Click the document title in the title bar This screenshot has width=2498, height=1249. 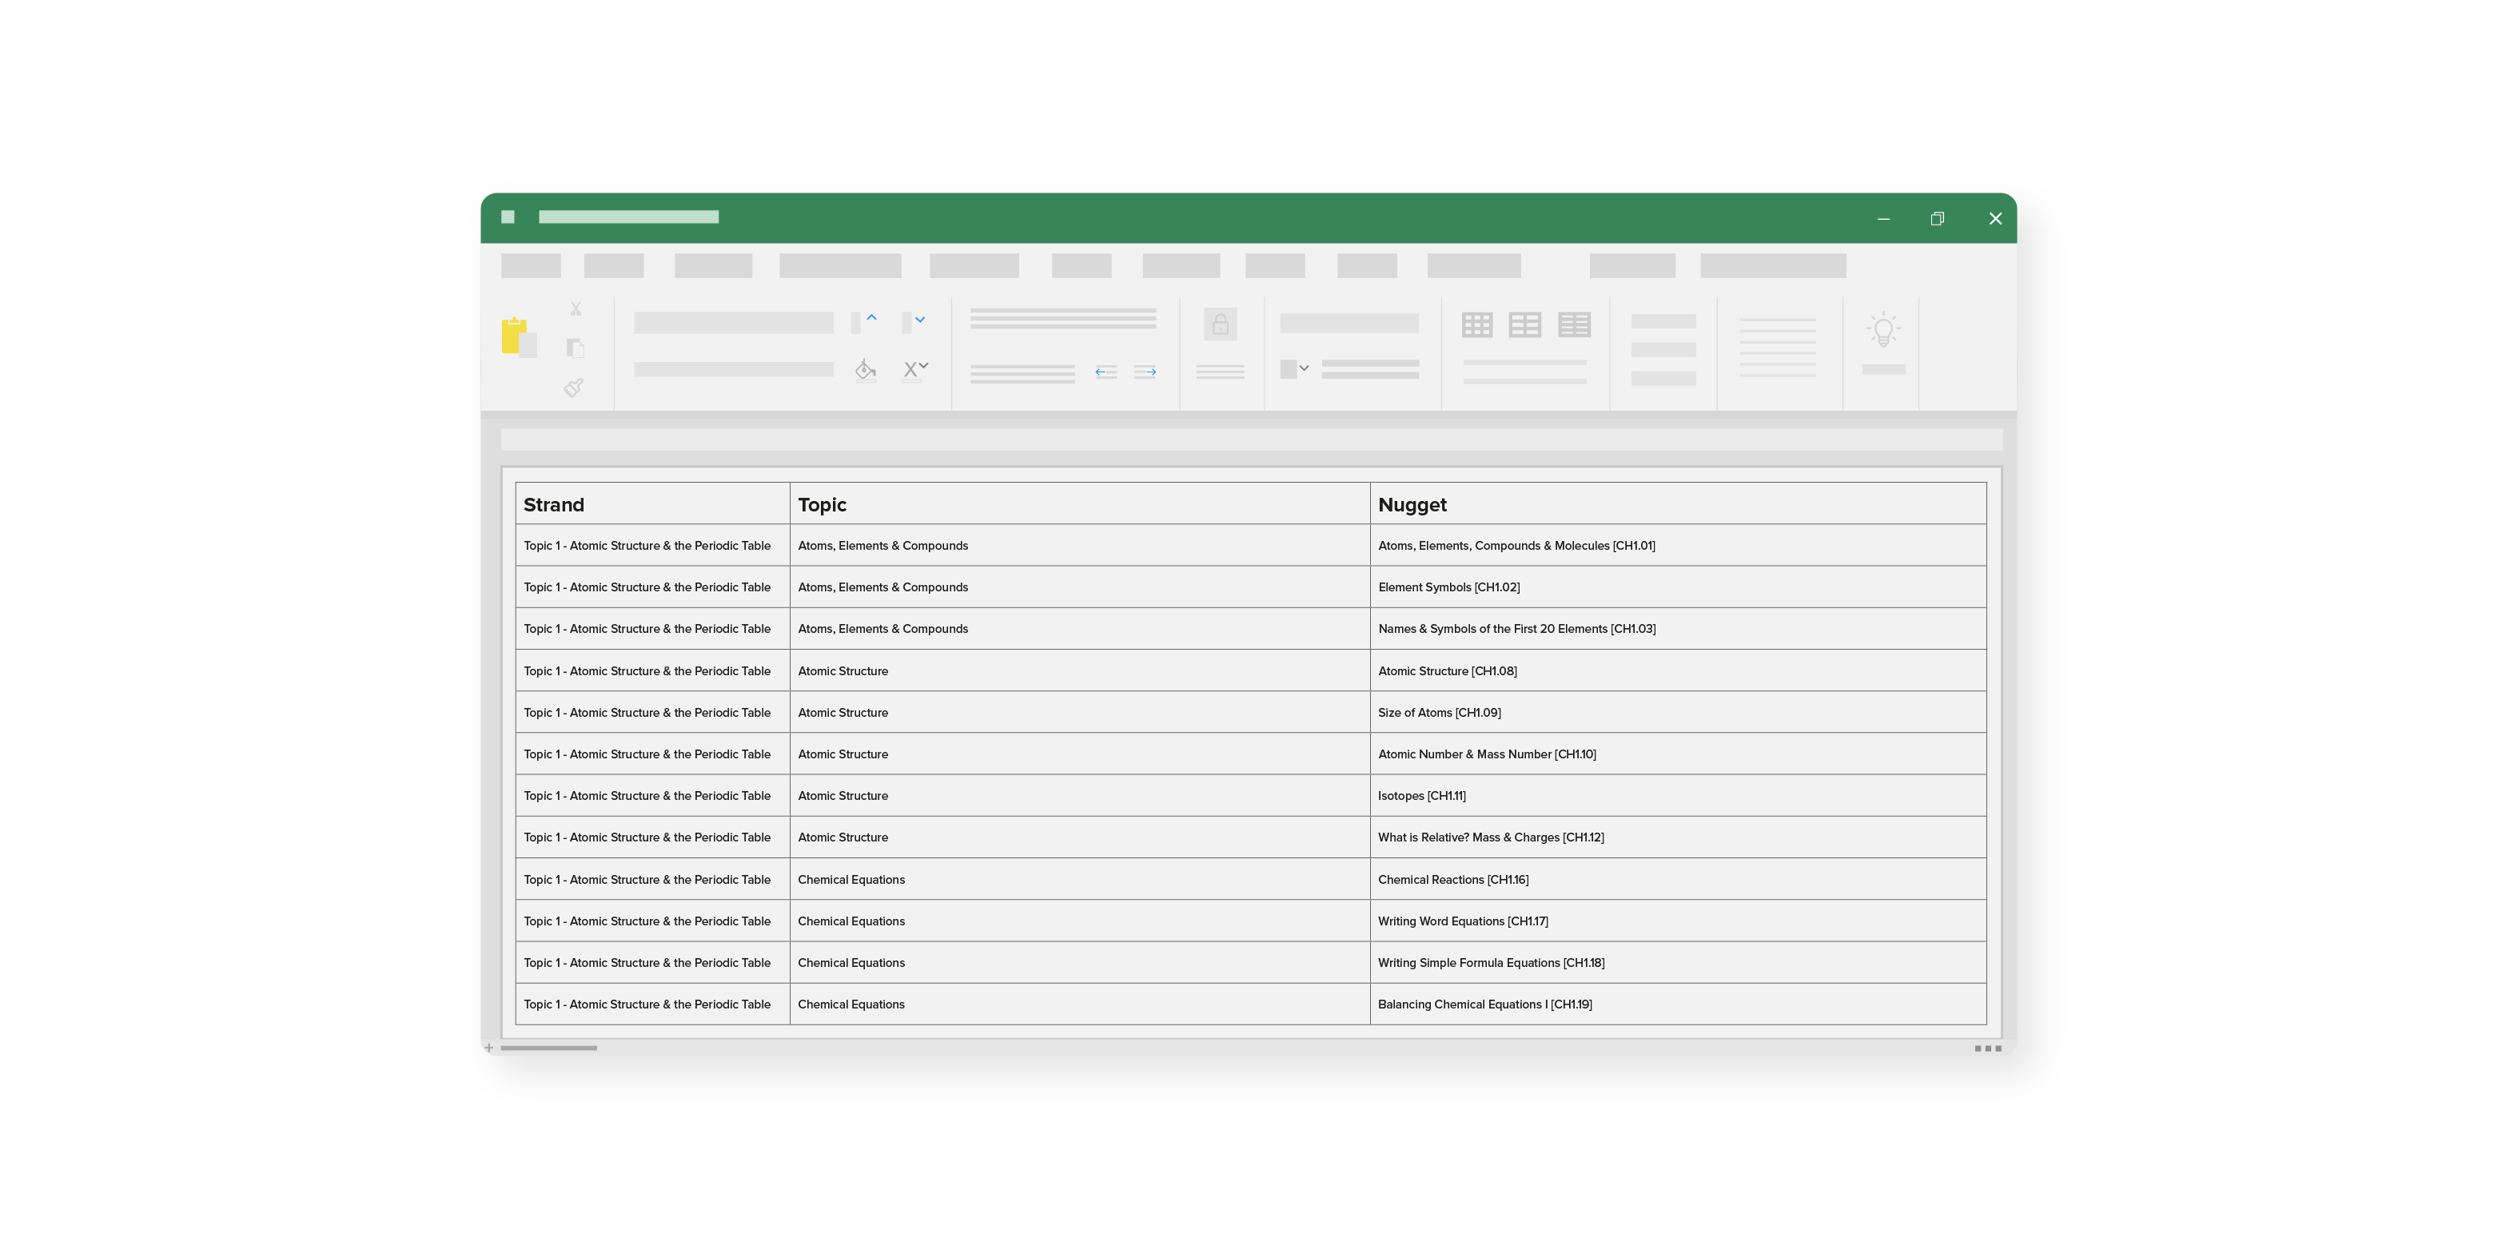[628, 217]
